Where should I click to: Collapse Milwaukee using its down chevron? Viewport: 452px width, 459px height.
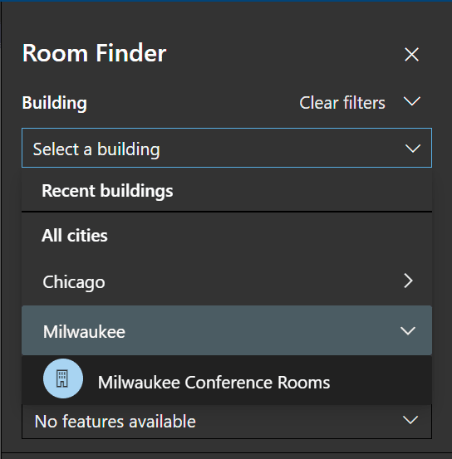click(408, 331)
